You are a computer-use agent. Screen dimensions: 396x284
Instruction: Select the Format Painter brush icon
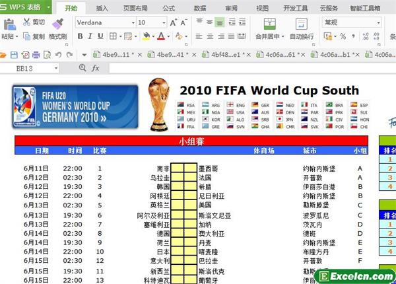(58, 24)
